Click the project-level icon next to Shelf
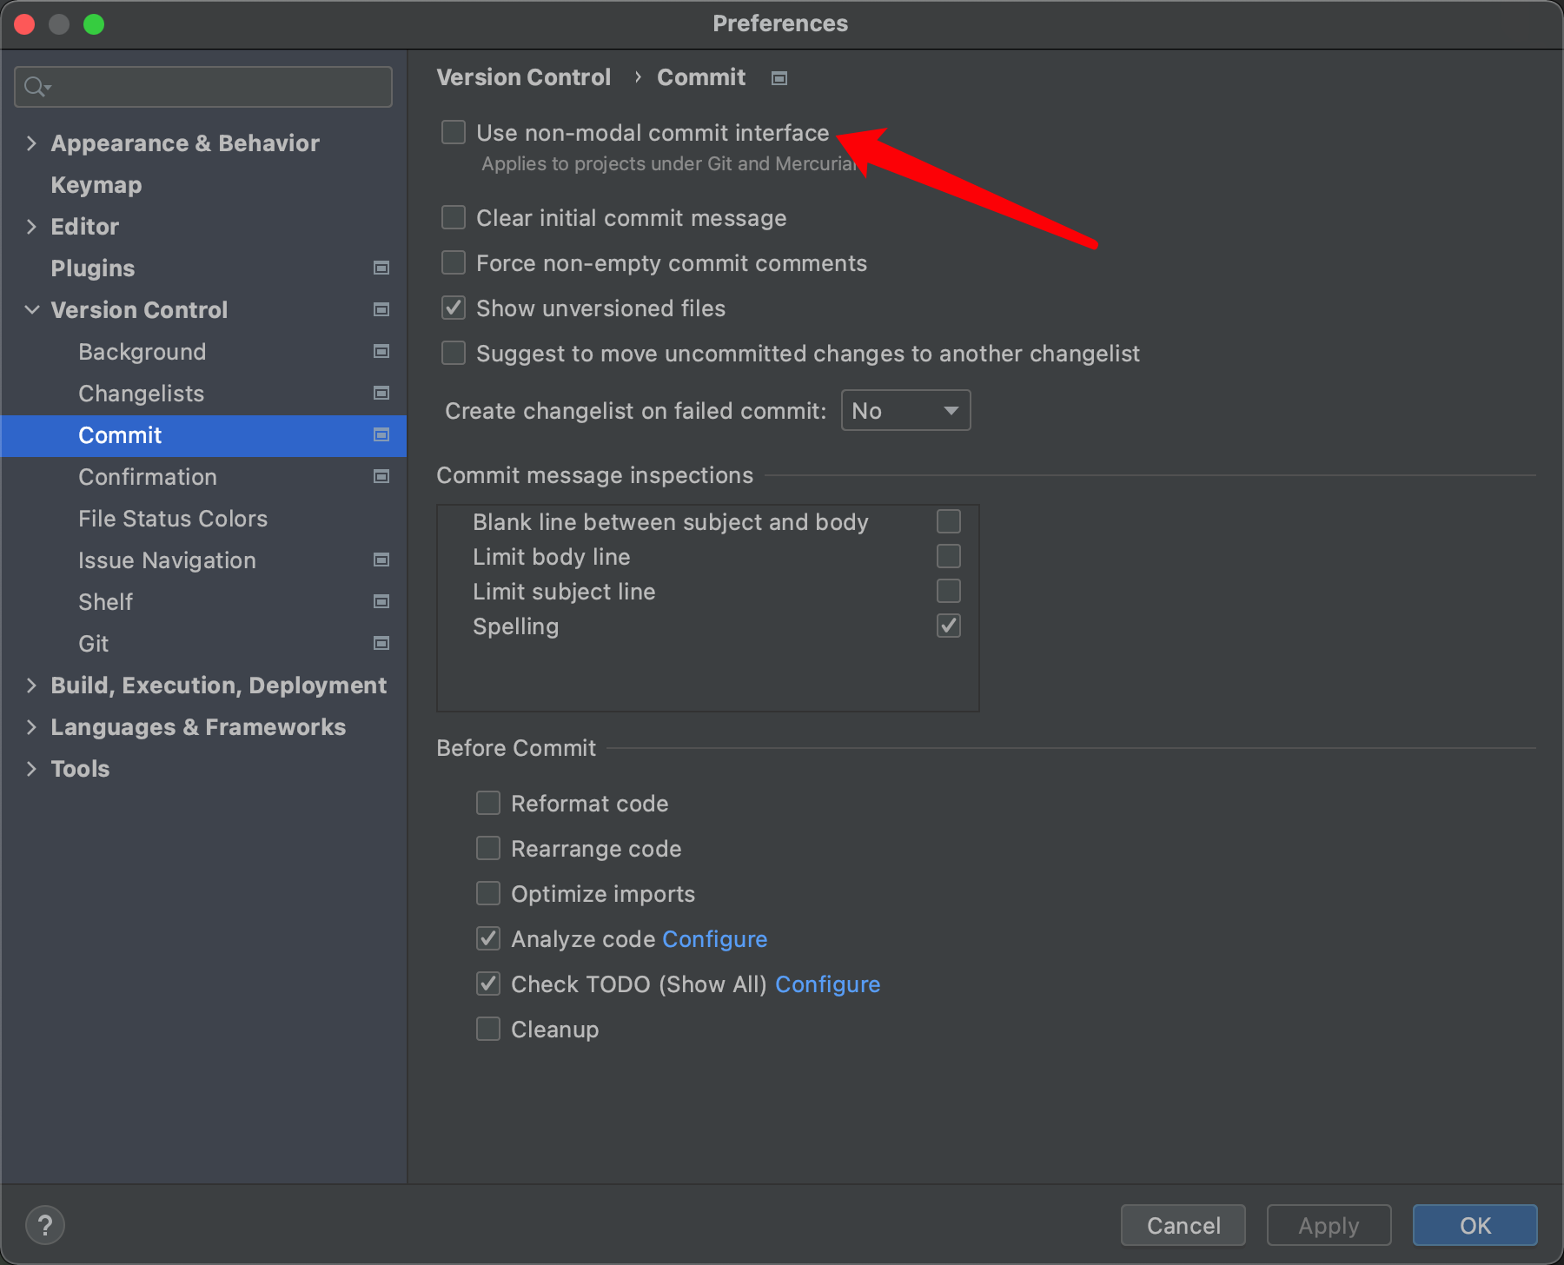Viewport: 1564px width, 1265px height. 381,602
